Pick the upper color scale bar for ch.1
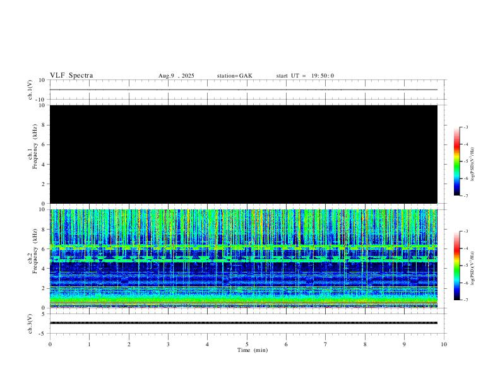The image size is (500, 386). pos(456,161)
